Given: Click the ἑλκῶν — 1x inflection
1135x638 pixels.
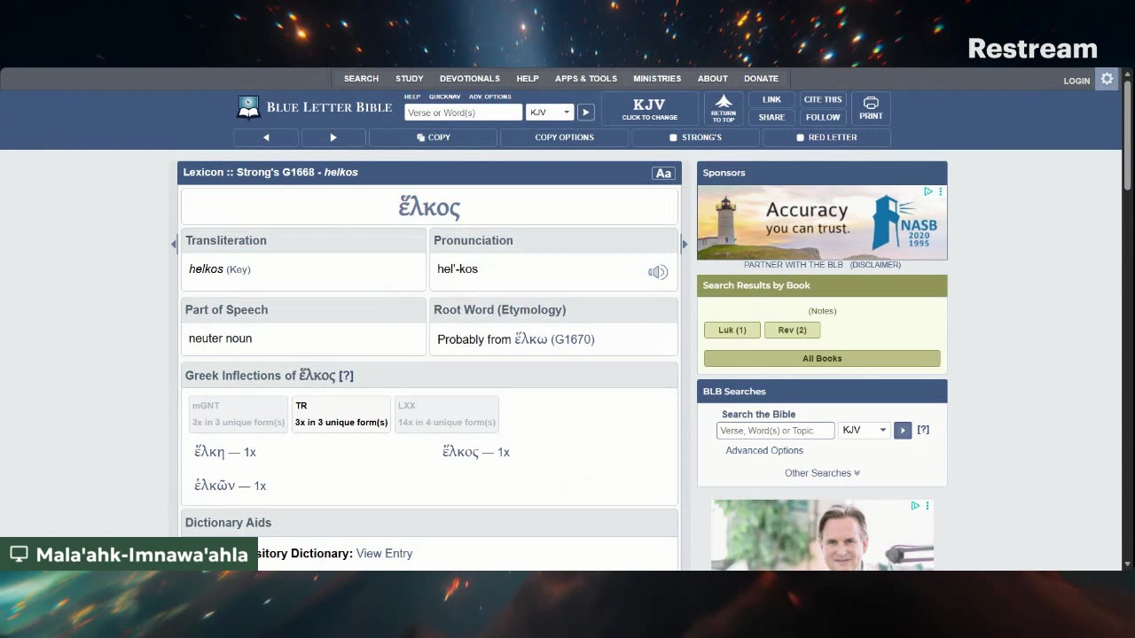Looking at the screenshot, I should click(231, 486).
